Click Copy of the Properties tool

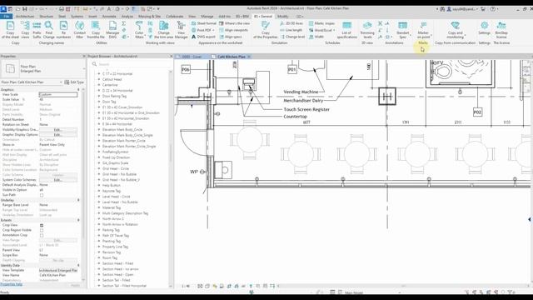pyautogui.click(x=266, y=30)
